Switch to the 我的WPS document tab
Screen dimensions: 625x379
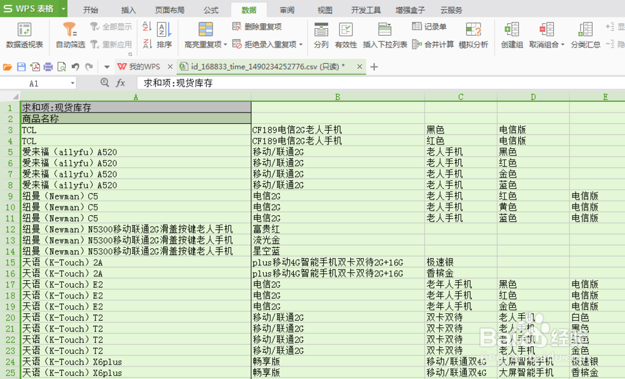[140, 67]
